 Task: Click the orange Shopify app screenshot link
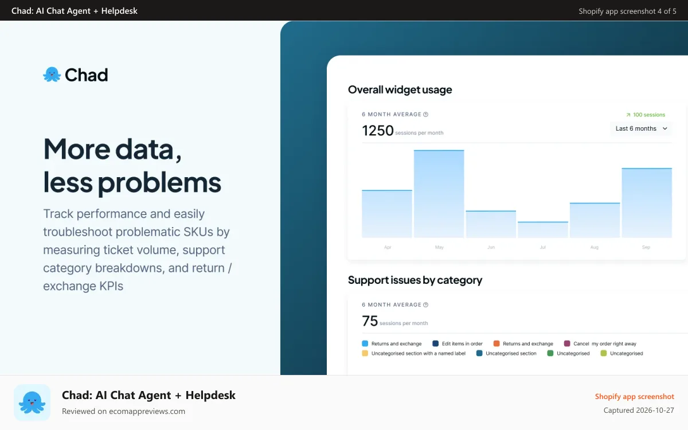click(635, 396)
